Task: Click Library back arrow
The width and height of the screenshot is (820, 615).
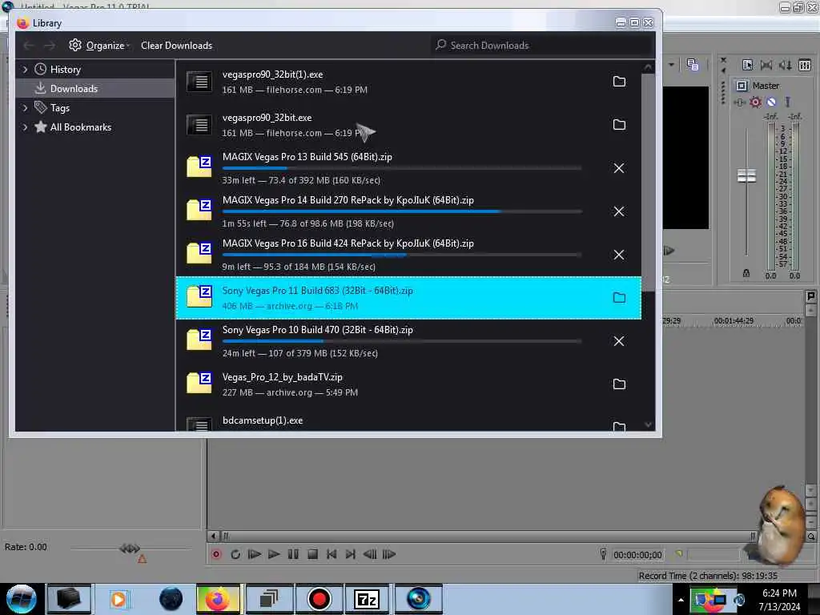Action: click(x=29, y=46)
